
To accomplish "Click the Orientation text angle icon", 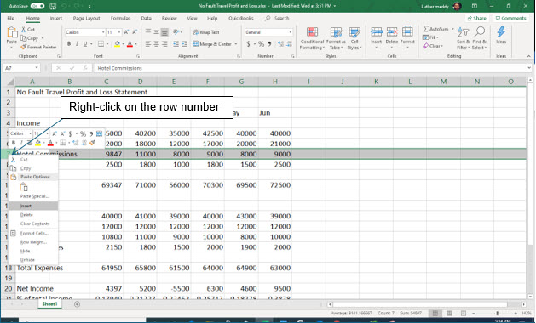I will 176,32.
